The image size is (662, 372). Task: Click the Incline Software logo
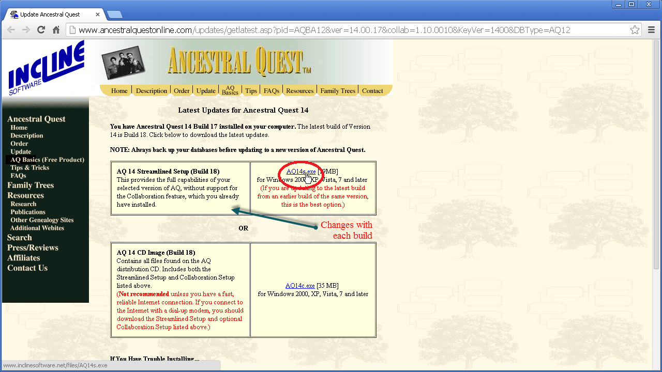point(46,68)
